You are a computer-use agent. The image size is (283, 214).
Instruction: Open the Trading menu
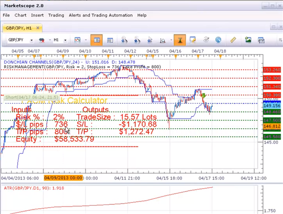tap(56, 15)
